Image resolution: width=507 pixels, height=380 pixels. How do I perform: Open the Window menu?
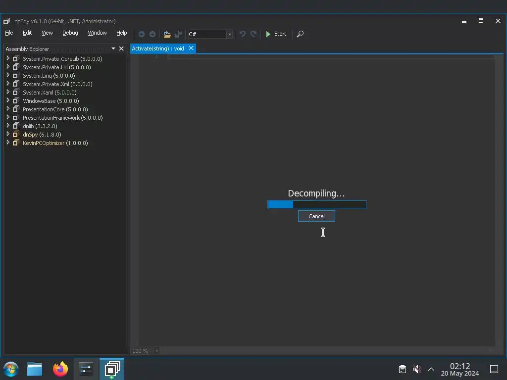97,33
